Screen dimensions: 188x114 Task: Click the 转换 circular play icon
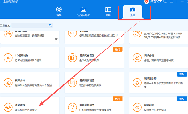[x=59, y=10]
